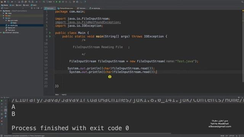Screen dimensions: 244x137
Task: Click the Demo breadcrumb in navigation bar
Action: point(5,5)
